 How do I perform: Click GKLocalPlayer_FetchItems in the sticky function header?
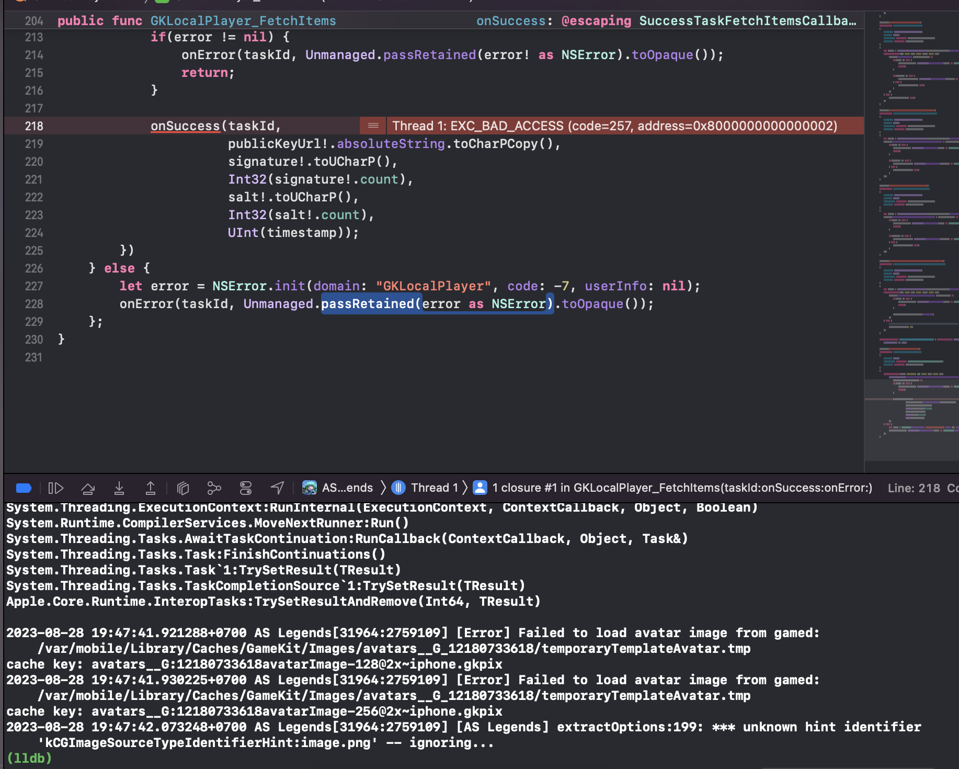[243, 21]
